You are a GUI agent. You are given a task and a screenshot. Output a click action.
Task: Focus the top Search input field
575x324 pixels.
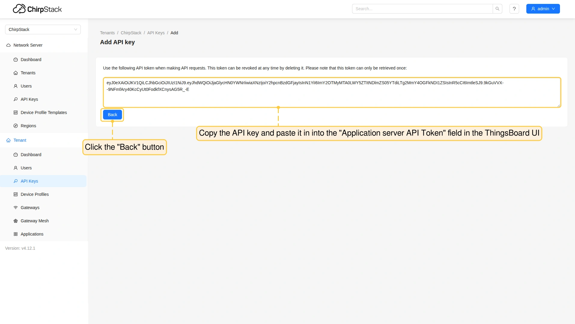click(422, 9)
